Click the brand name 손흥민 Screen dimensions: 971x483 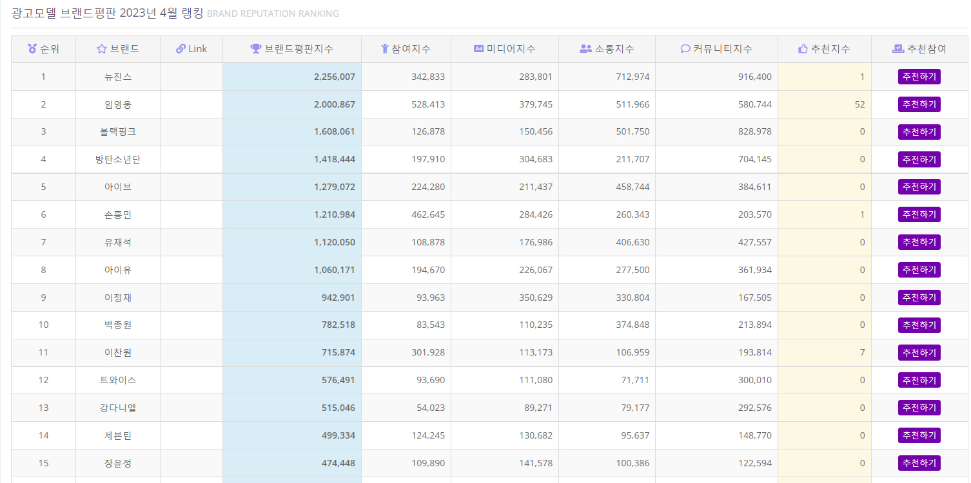(x=118, y=214)
